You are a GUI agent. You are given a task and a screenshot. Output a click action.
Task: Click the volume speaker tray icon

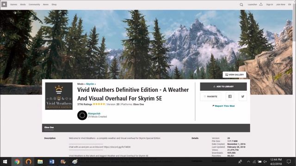(265, 162)
